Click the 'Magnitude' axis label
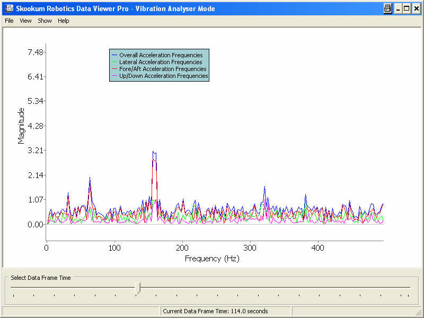The width and height of the screenshot is (424, 318). tap(21, 126)
